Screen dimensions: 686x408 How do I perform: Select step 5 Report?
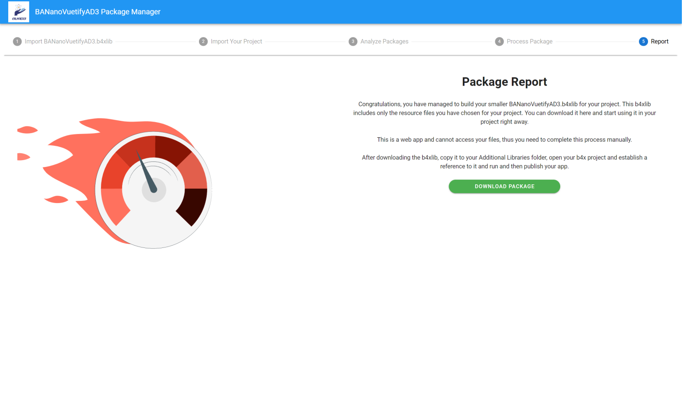coord(654,42)
